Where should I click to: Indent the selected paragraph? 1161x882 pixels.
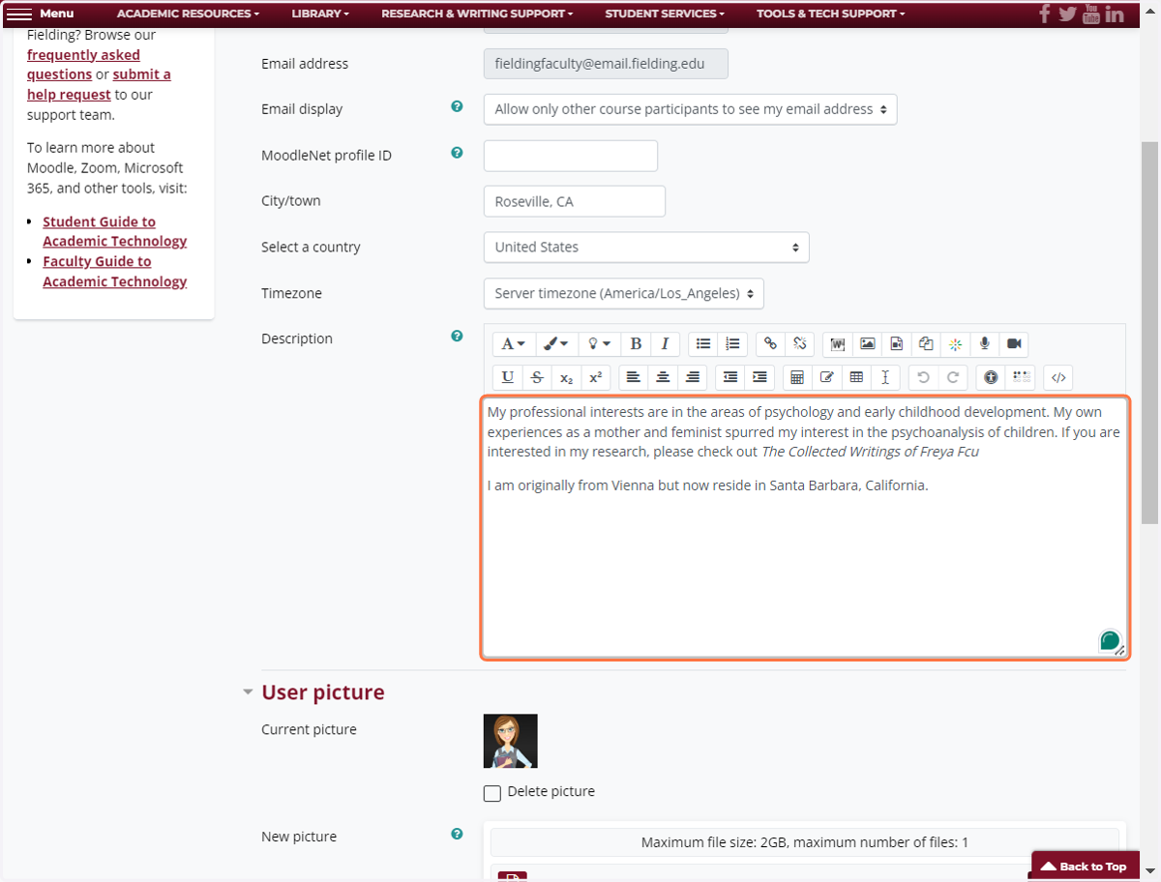click(x=759, y=378)
